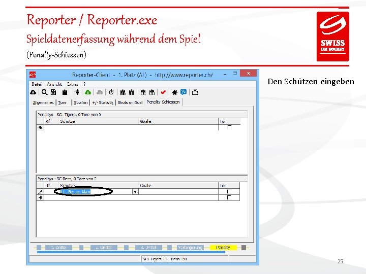The height and width of the screenshot is (274, 366).
Task: Click the add person icon
Action: (77, 92)
